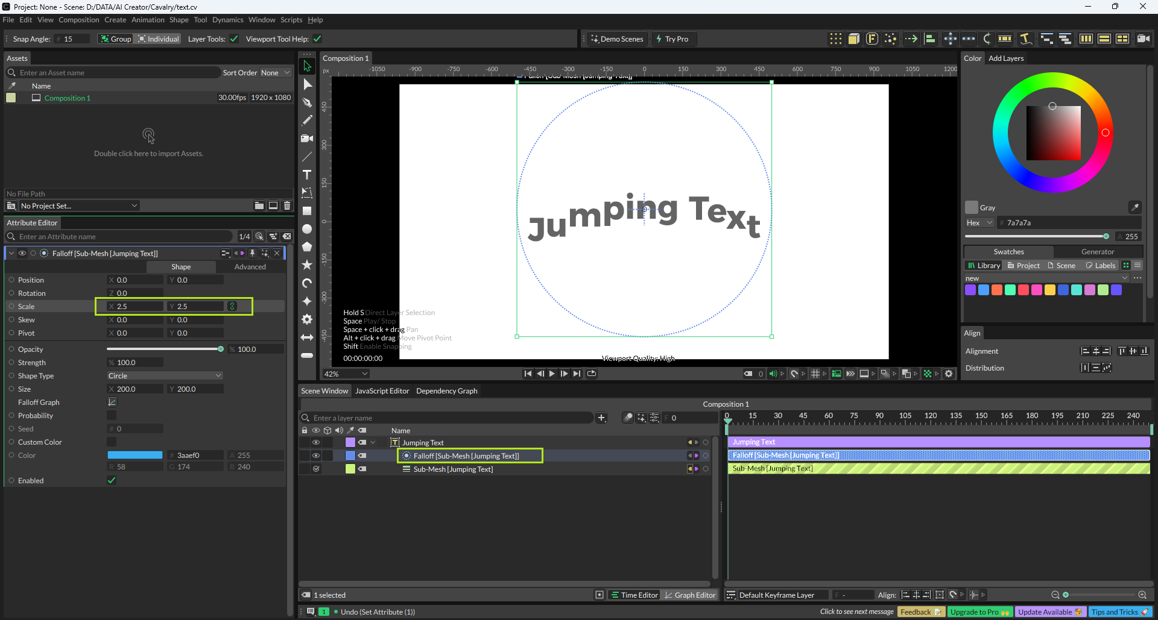Switch to the JavaScript Editor tab
Image resolution: width=1158 pixels, height=620 pixels.
click(382, 391)
